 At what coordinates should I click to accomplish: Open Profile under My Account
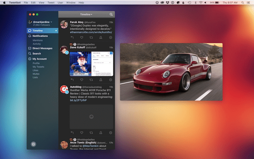point(36,63)
